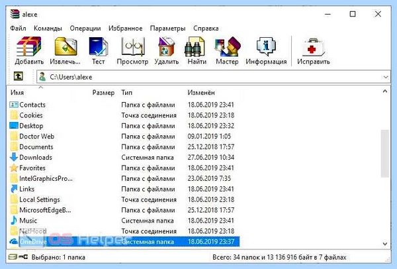This screenshot has height=269, width=397.
Task: Open the Избранное menu
Action: pyautogui.click(x=125, y=28)
